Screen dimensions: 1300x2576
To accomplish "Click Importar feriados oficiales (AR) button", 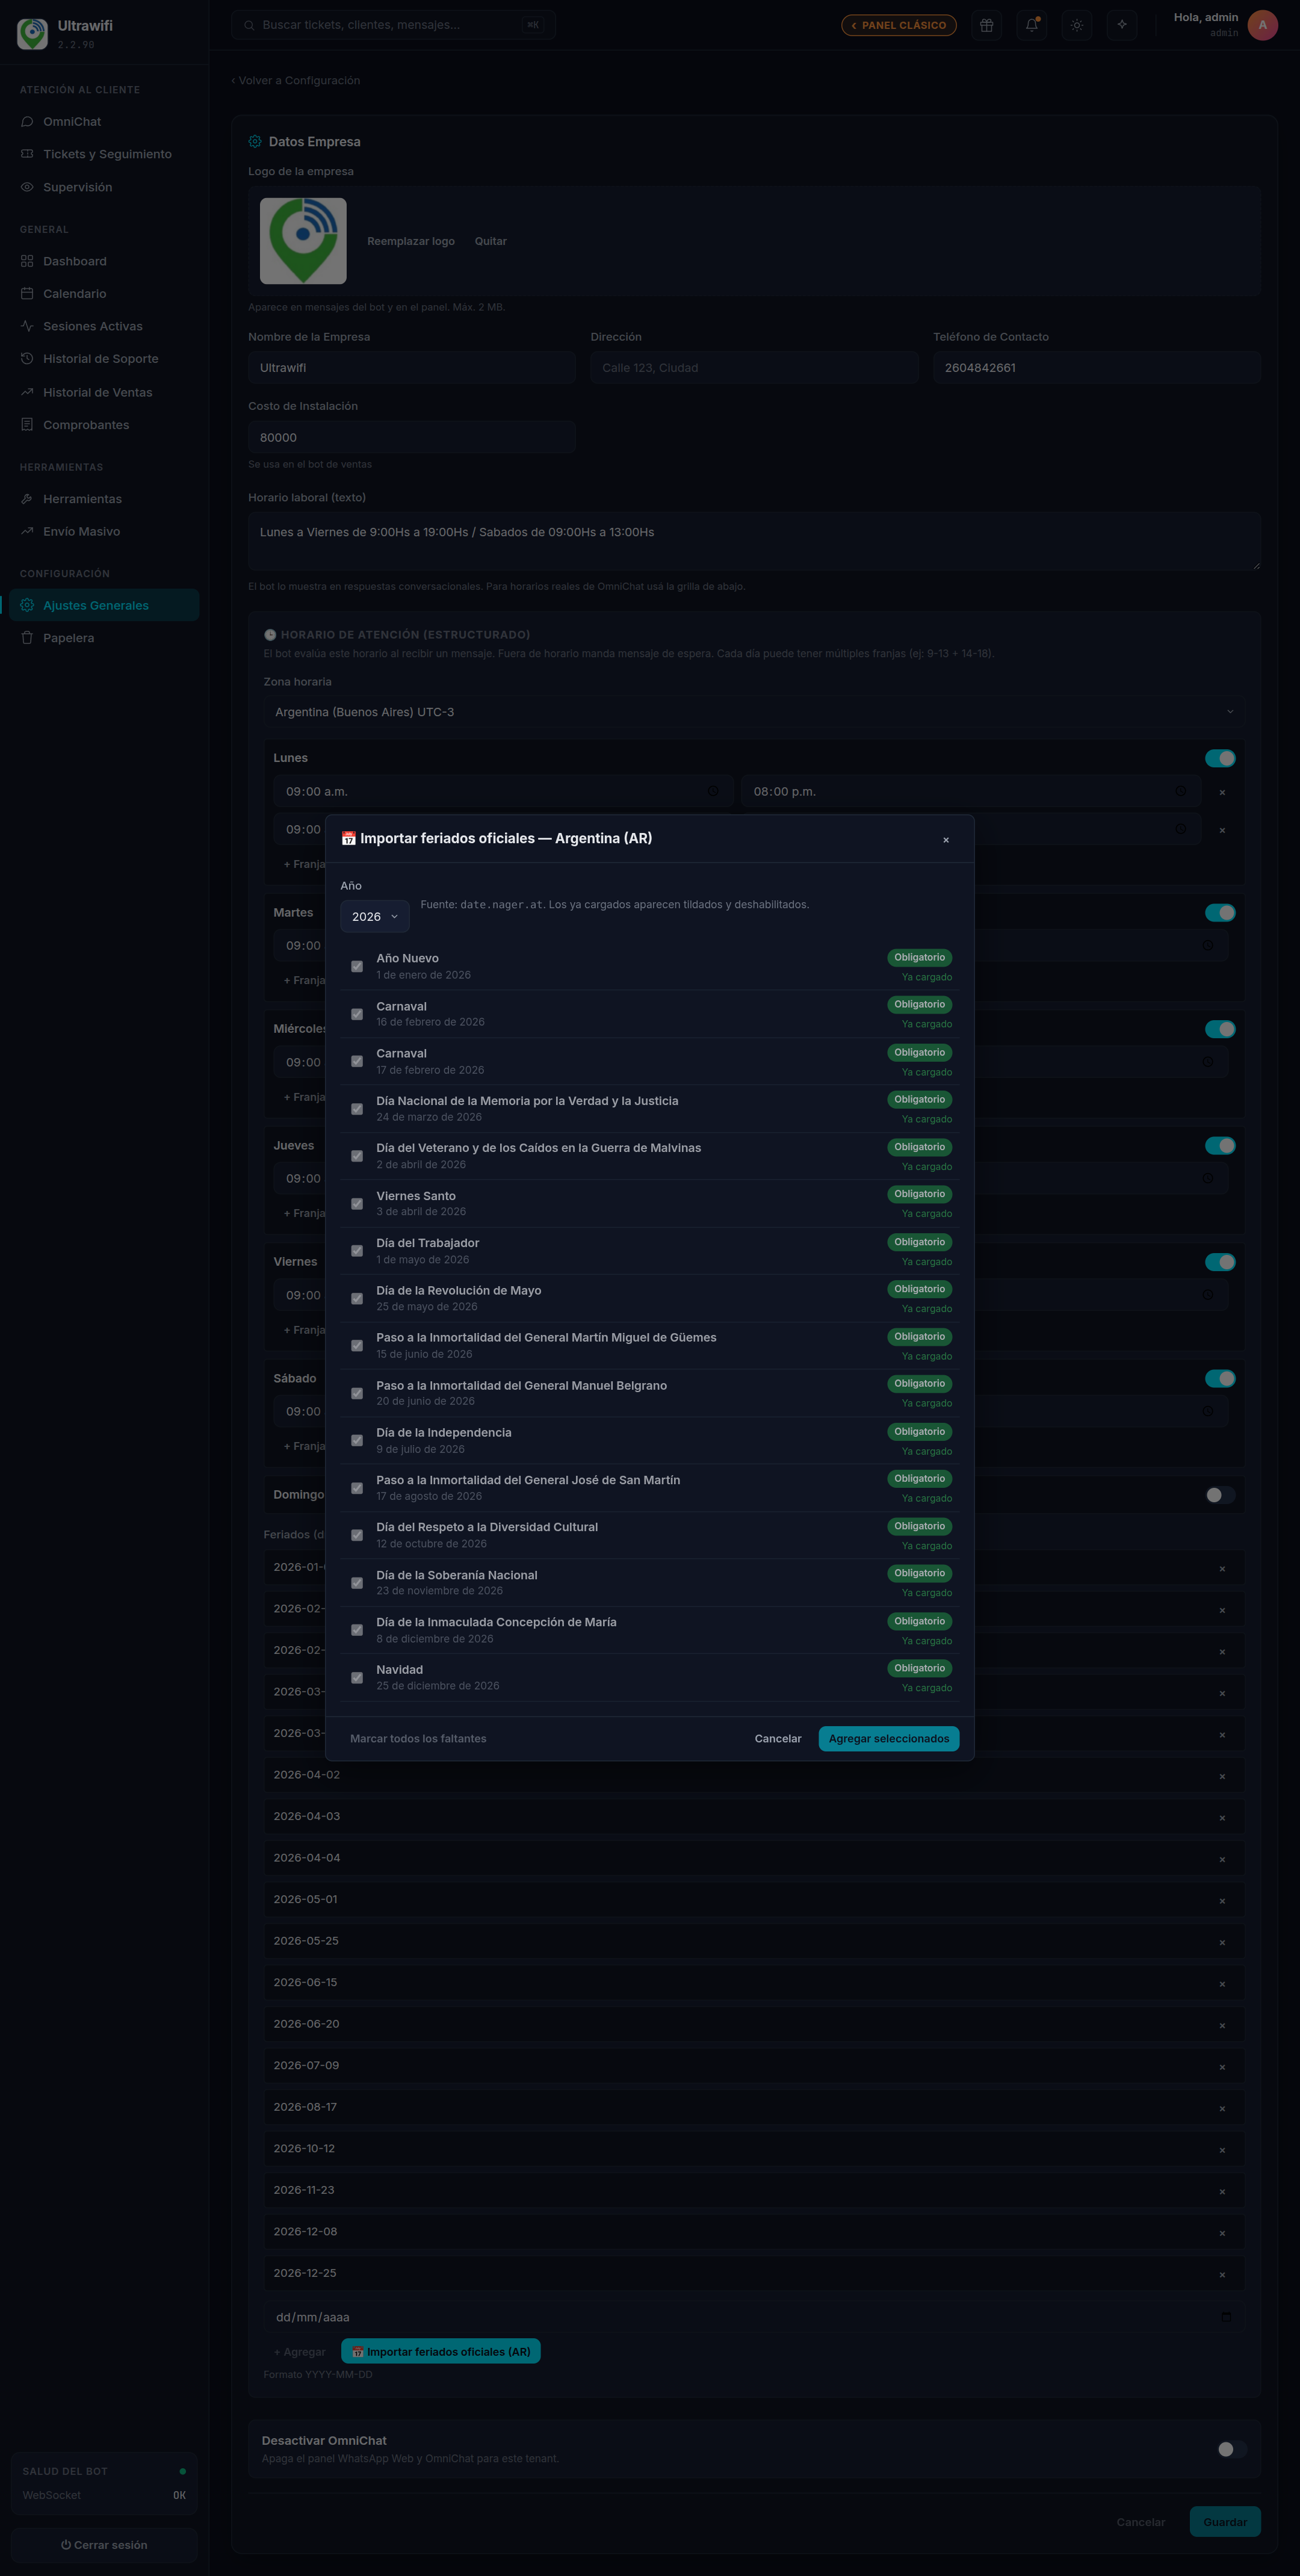I will pos(441,2351).
